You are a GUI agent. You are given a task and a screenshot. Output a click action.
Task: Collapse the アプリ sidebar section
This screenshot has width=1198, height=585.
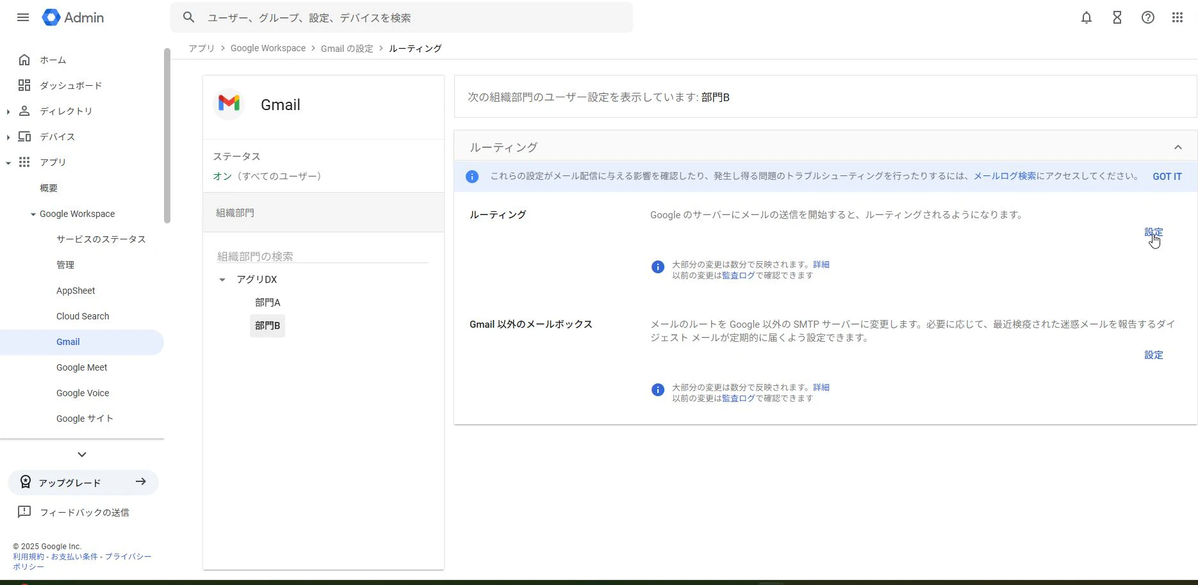[8, 163]
